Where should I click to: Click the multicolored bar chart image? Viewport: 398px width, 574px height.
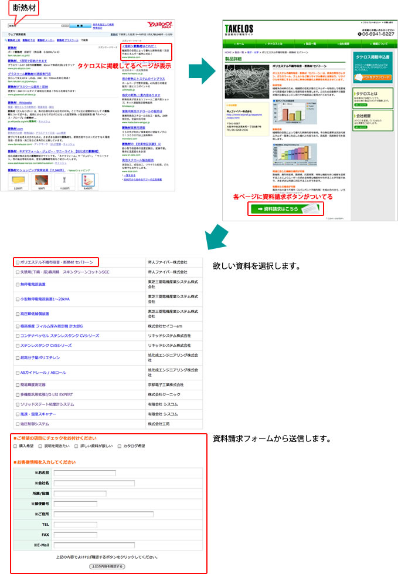[295, 155]
